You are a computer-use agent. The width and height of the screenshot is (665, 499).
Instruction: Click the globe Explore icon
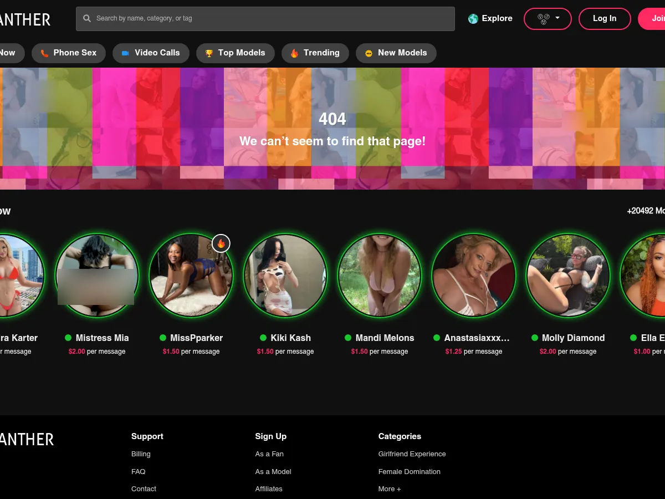(x=473, y=19)
